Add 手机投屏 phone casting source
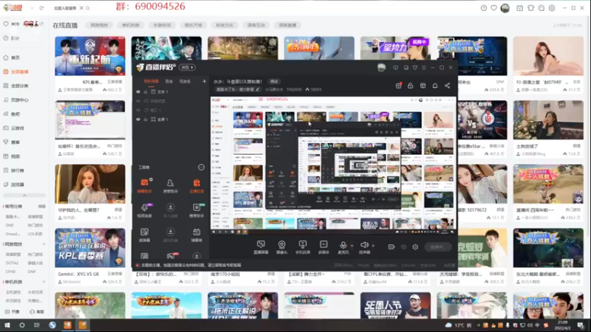Image resolution: width=591 pixels, height=332 pixels. [302, 247]
